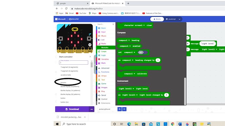This screenshot has width=225, height=126.
Task: Click the GitHub icon next to save
Action: pos(124,109)
